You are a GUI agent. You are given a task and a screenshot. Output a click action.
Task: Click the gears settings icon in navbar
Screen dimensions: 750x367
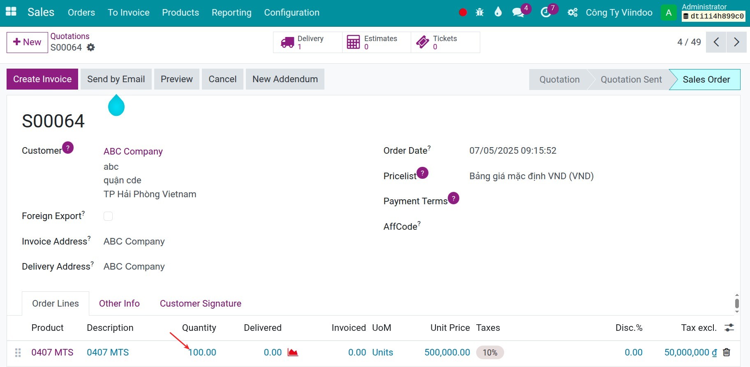[572, 12]
